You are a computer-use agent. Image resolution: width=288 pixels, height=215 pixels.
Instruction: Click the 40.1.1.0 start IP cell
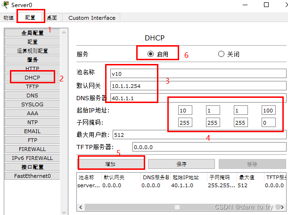click(182, 185)
